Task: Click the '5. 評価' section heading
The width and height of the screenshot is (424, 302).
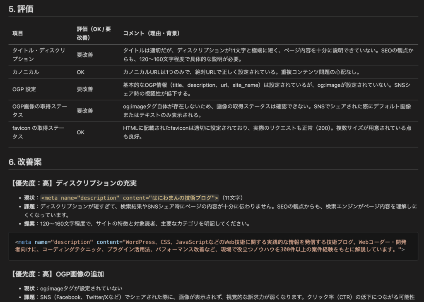Action: click(x=21, y=9)
